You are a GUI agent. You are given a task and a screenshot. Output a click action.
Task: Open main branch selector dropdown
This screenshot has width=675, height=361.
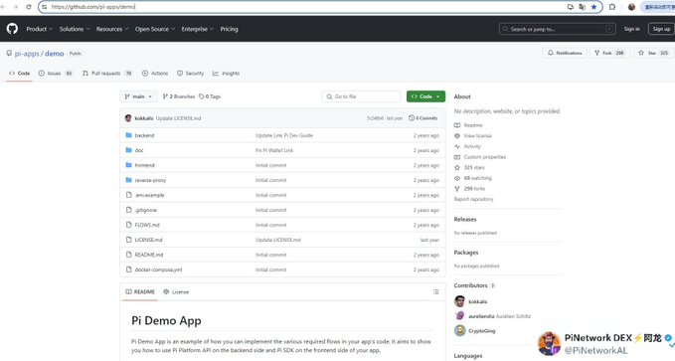[x=138, y=96]
